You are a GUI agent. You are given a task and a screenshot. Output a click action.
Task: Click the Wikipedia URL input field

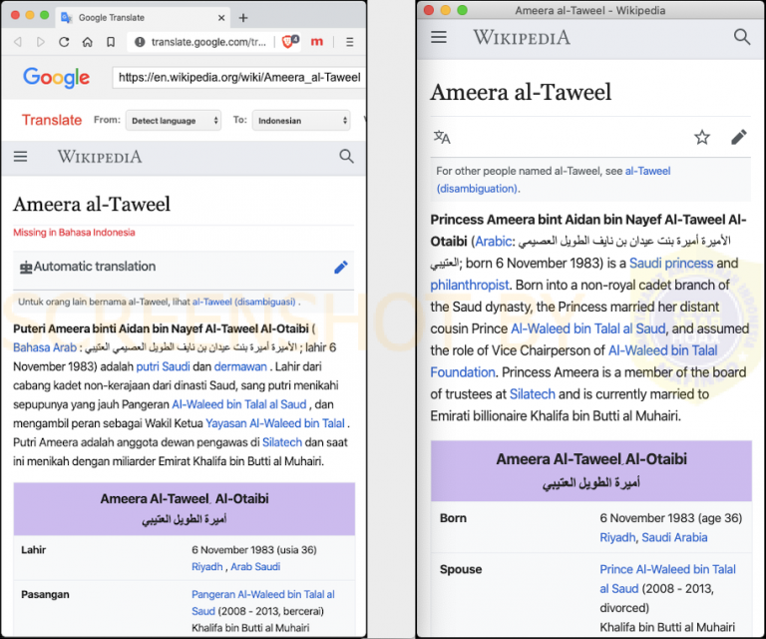(239, 77)
